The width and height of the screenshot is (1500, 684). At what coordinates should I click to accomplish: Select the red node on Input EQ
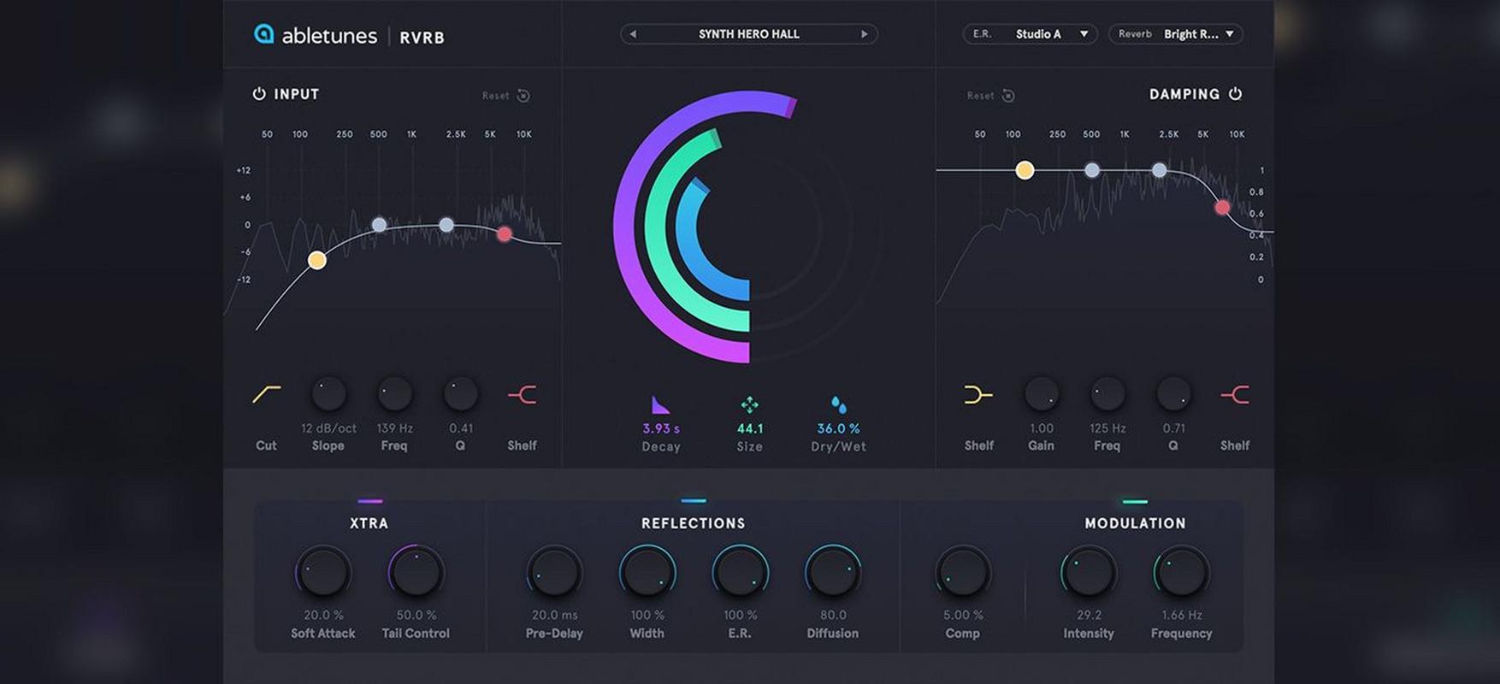[x=505, y=233]
